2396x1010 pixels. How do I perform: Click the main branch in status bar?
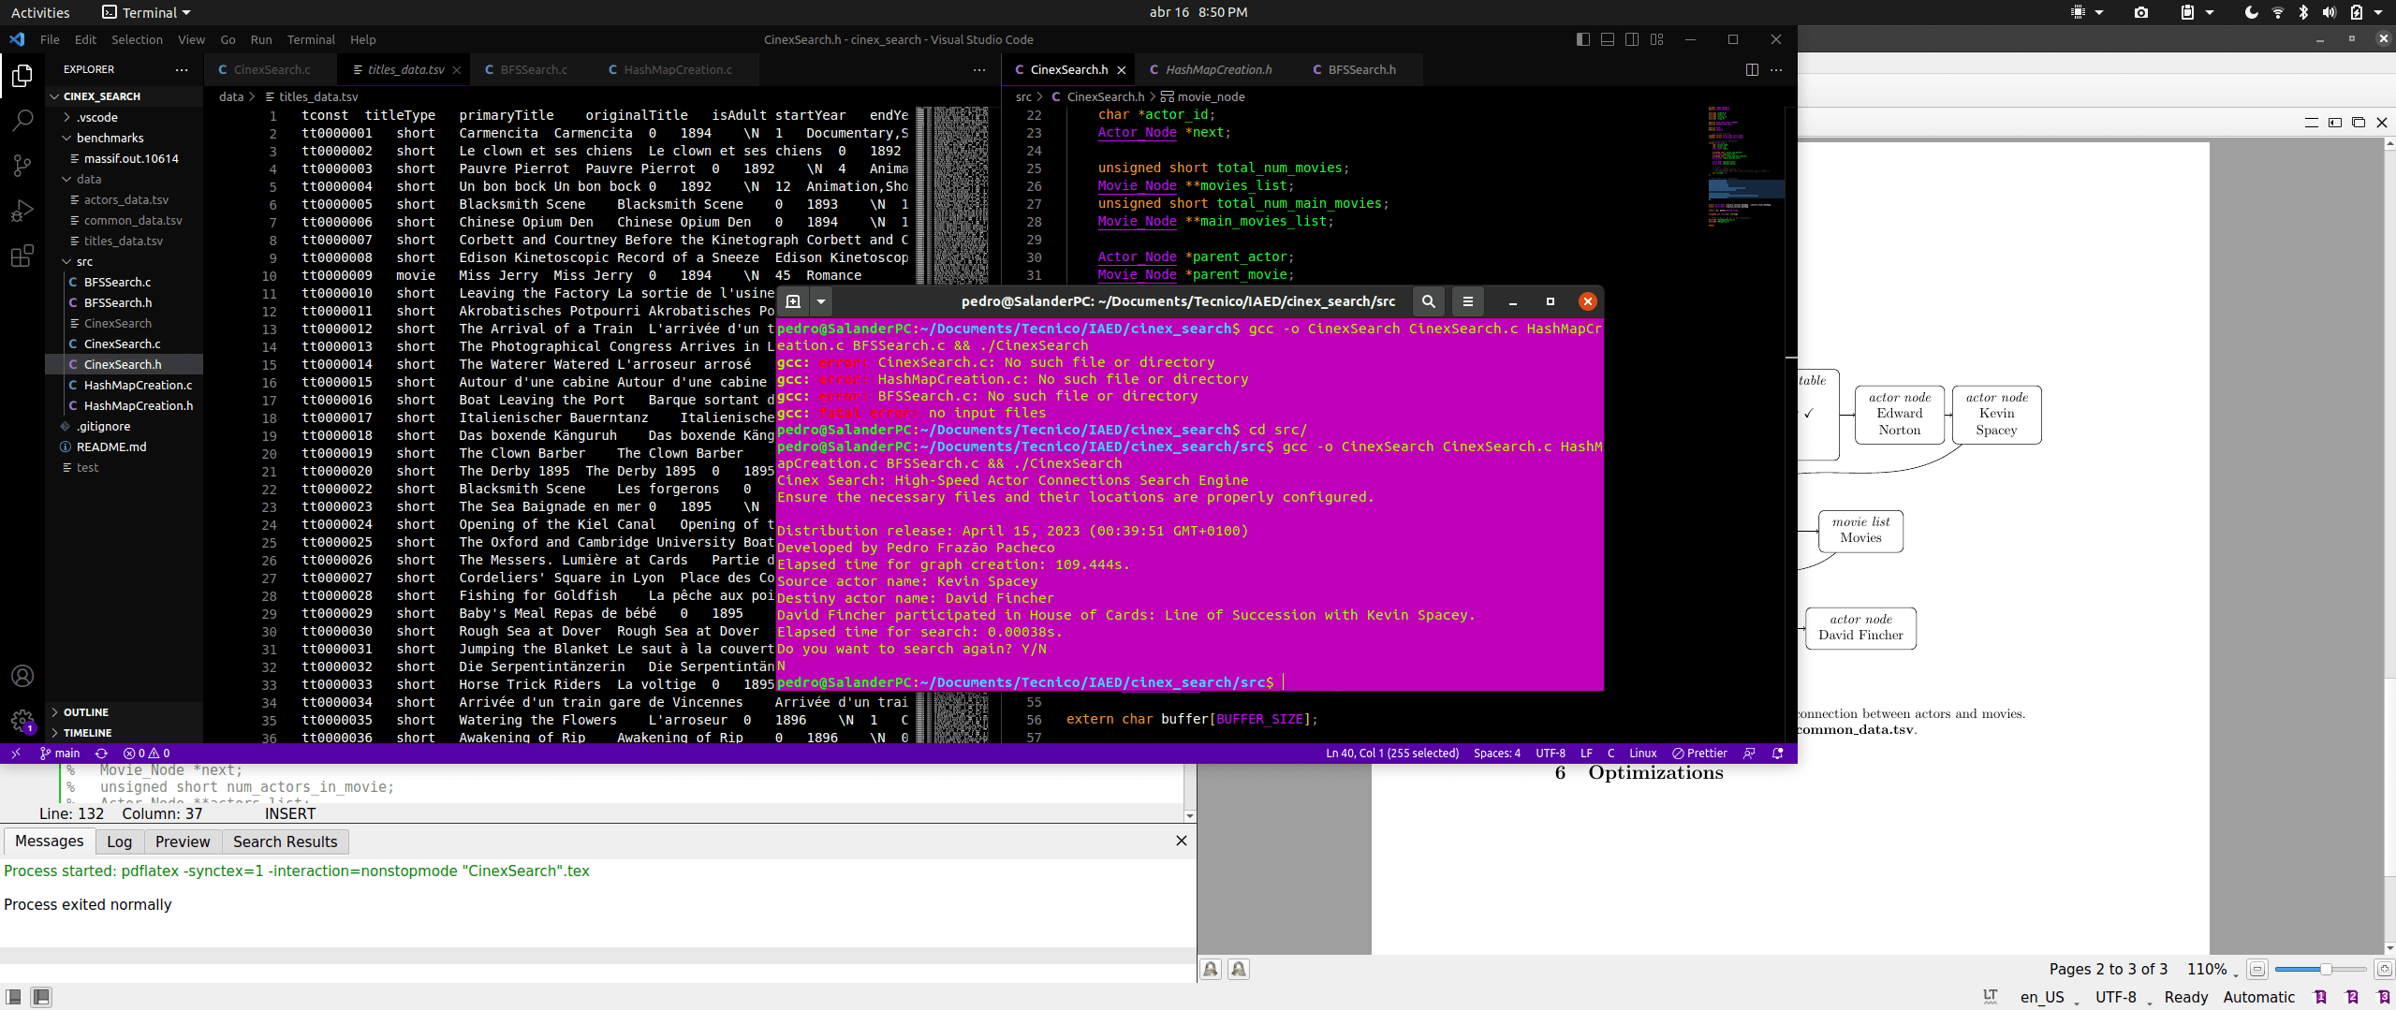point(60,754)
